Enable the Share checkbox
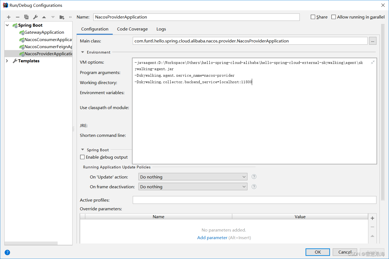This screenshot has height=259, width=389. 313,17
